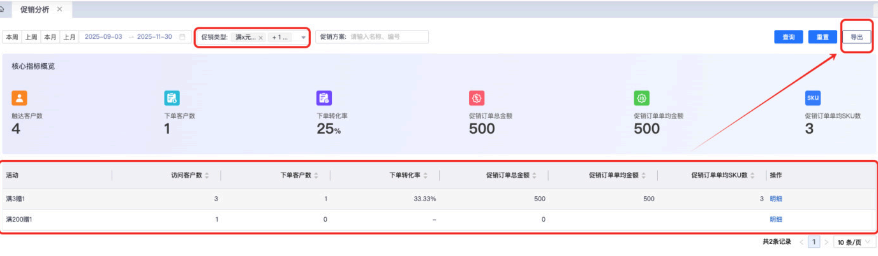Sort by 下单转化率 column
The image size is (878, 256).
425,176
